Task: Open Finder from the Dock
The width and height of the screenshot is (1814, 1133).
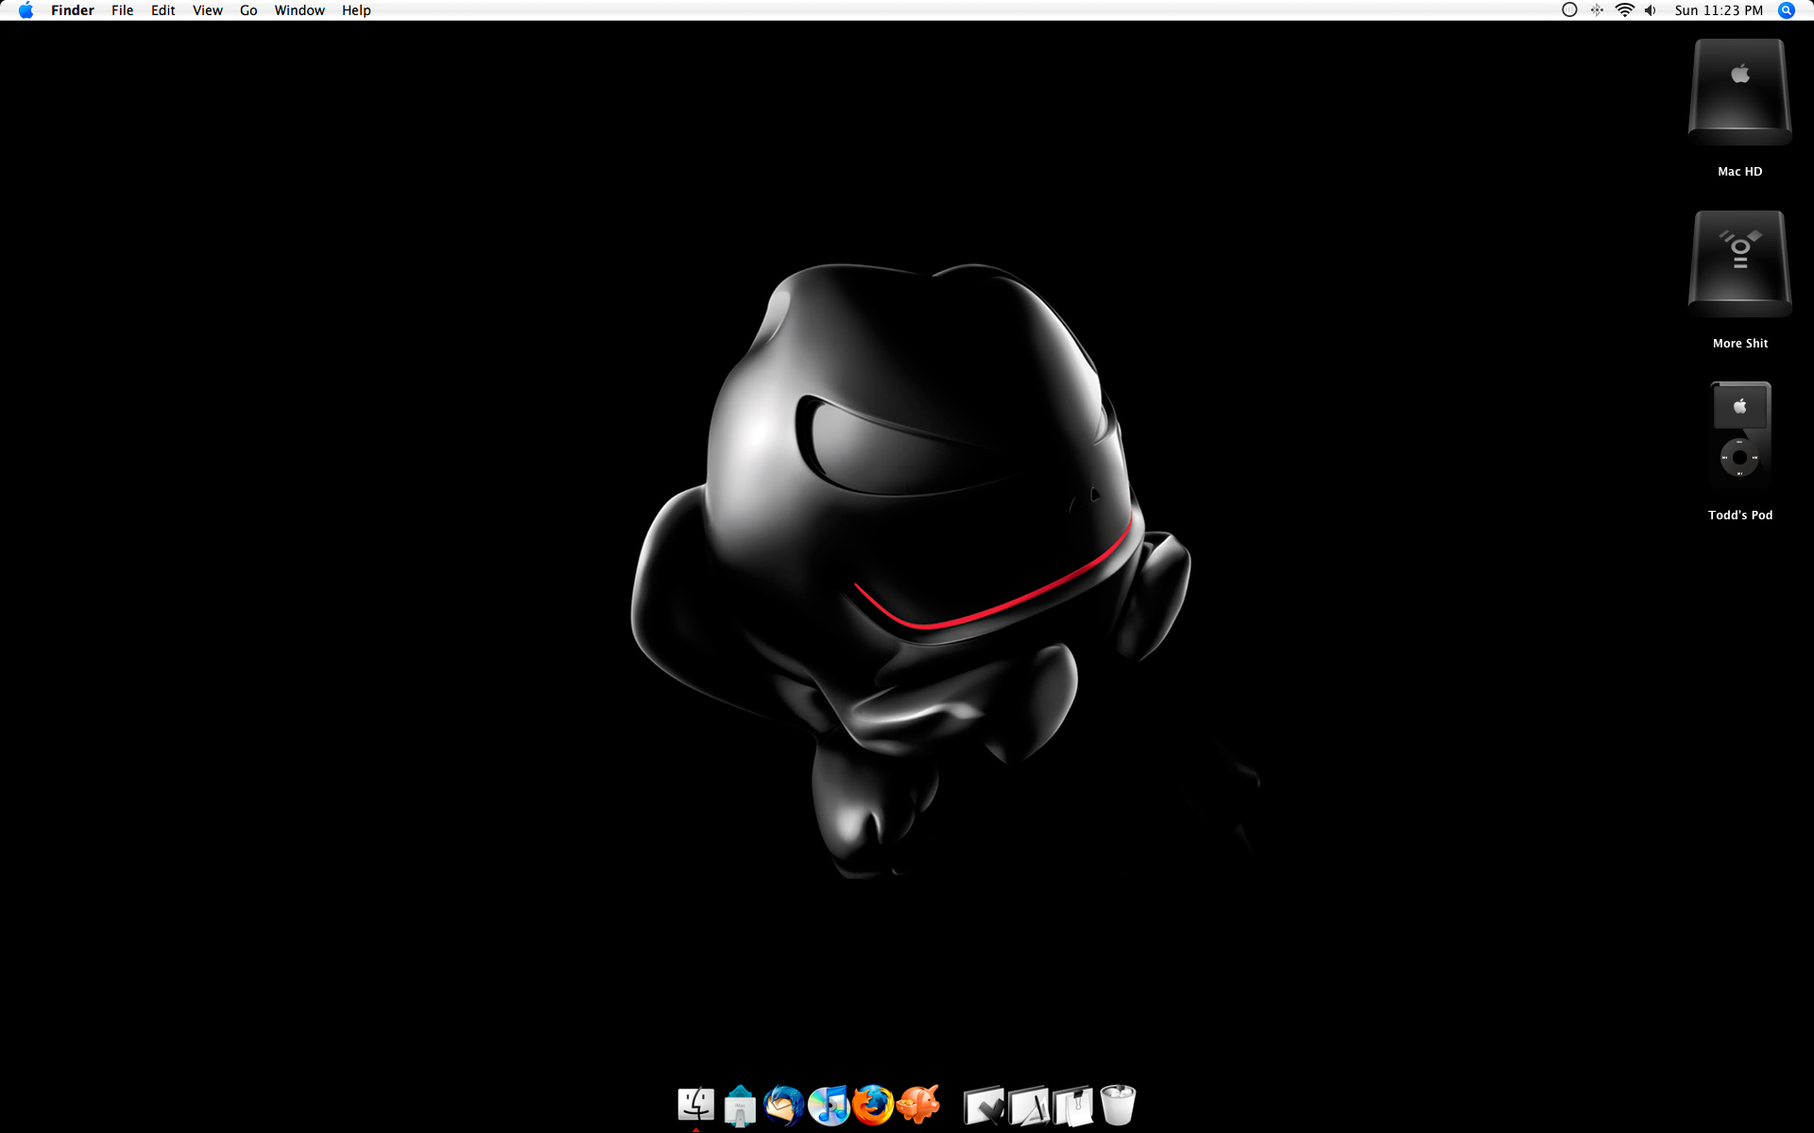Action: coord(696,1105)
